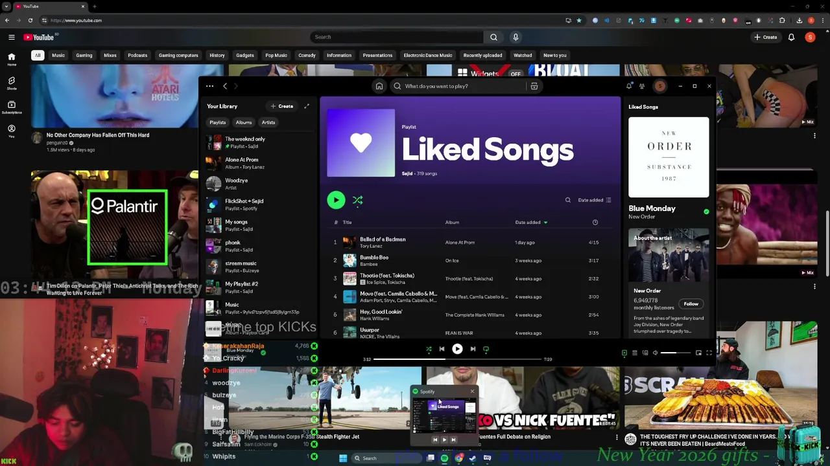Skip to previous track in Spotify player bar
Screen dimensions: 830x466
[442, 349]
